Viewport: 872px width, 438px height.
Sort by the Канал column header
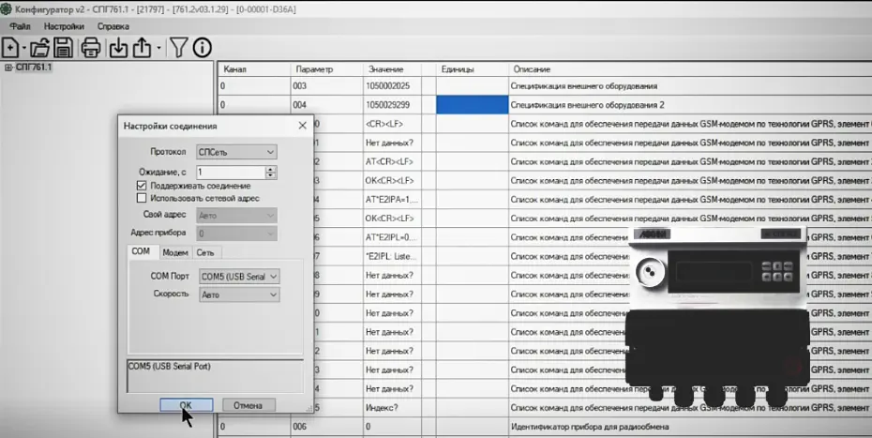pos(253,69)
